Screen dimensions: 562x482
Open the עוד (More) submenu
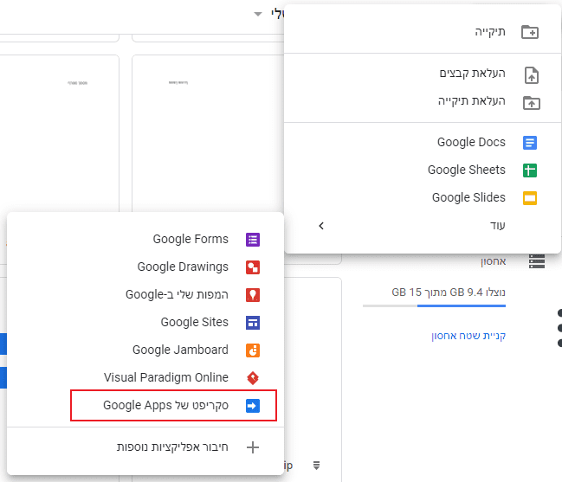423,226
